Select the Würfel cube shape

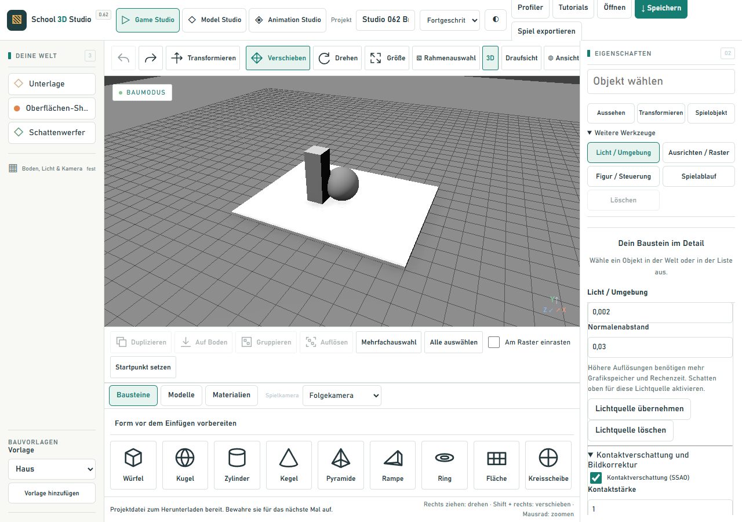(x=133, y=465)
